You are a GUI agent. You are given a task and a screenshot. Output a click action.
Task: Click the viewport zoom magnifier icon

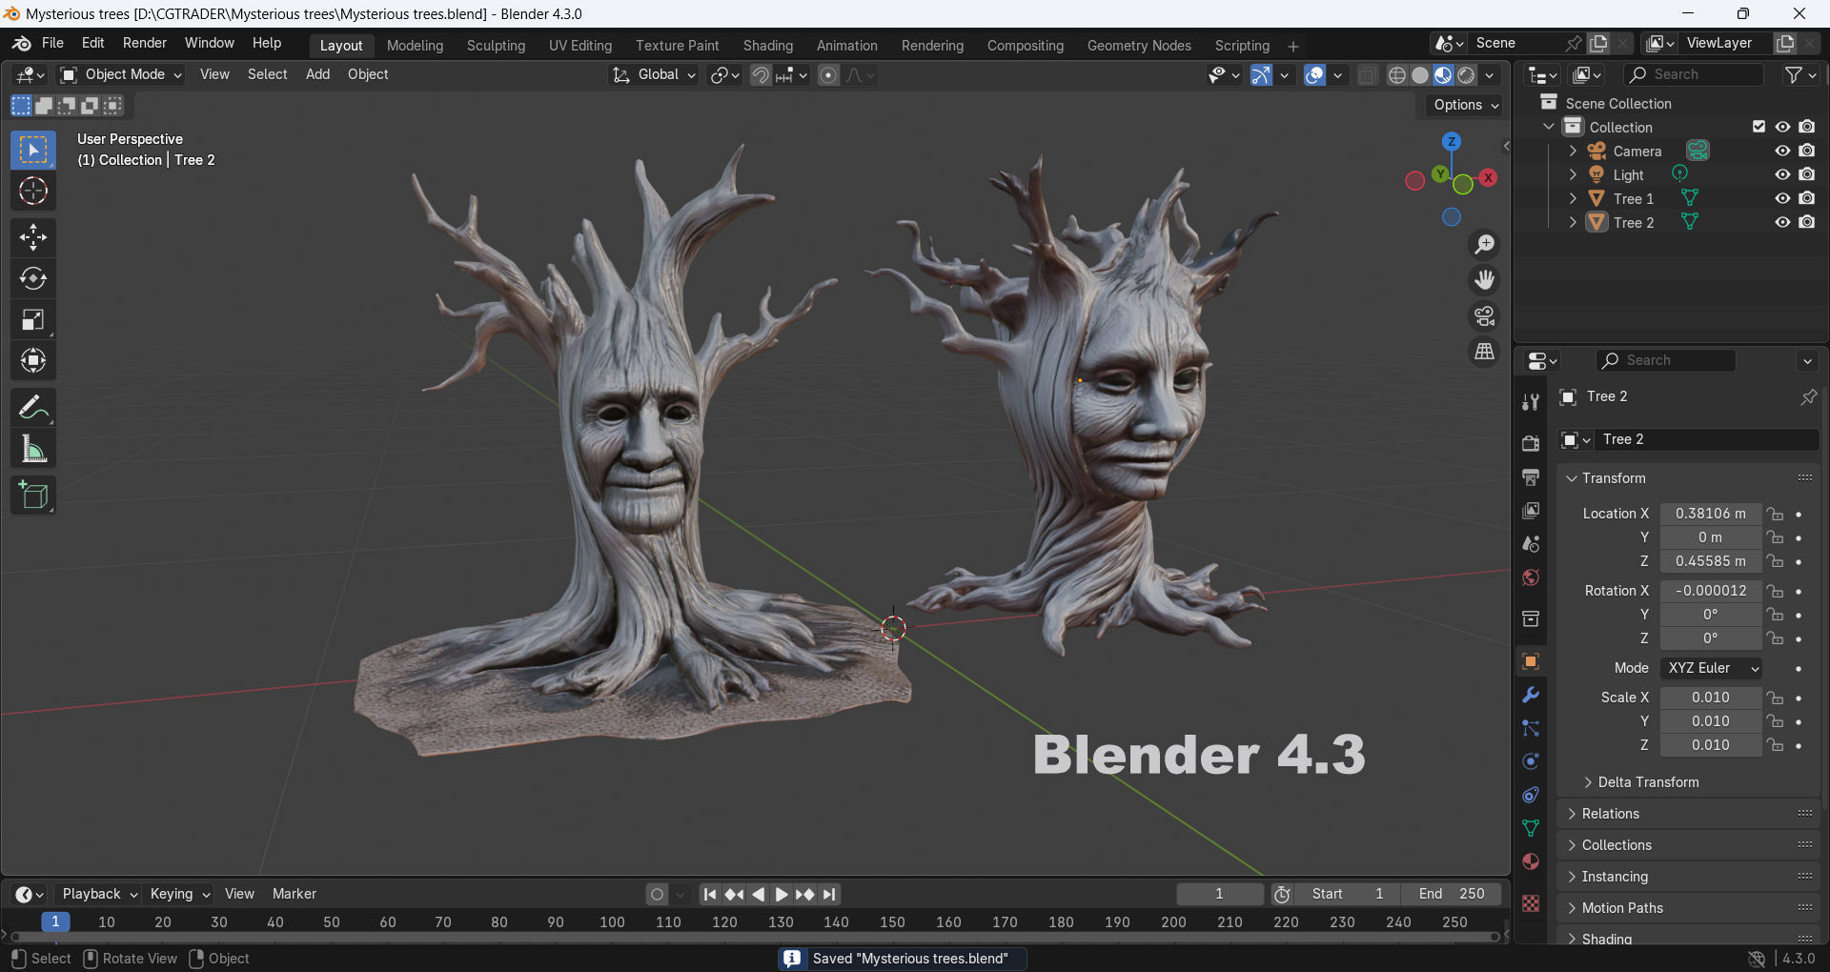1484,245
